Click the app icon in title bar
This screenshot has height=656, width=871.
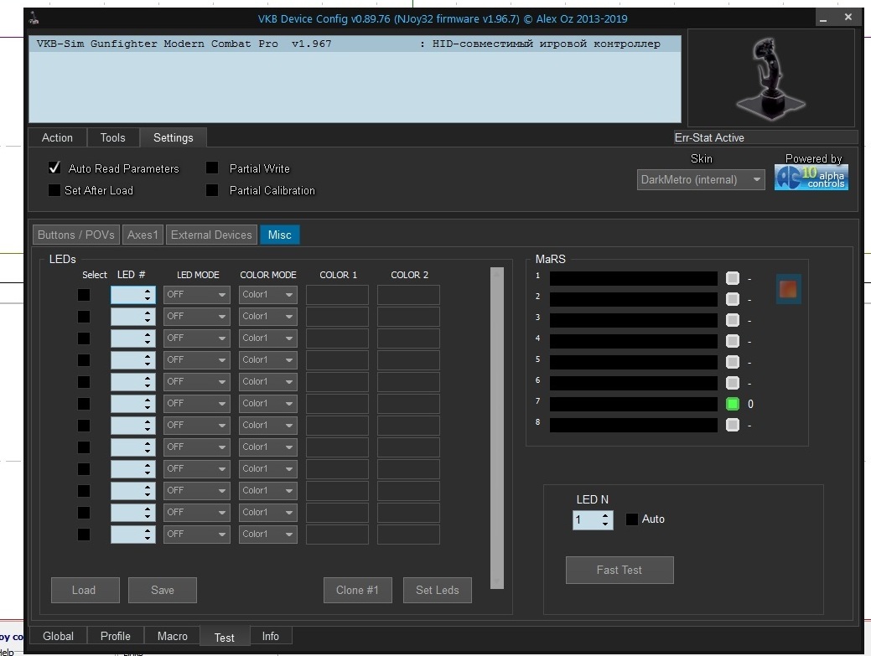[x=34, y=18]
